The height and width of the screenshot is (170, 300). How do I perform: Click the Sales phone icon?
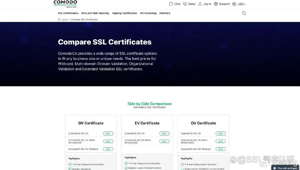pyautogui.click(x=185, y=4)
